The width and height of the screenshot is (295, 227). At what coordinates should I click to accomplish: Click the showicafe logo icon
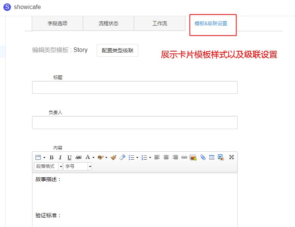point(7,7)
